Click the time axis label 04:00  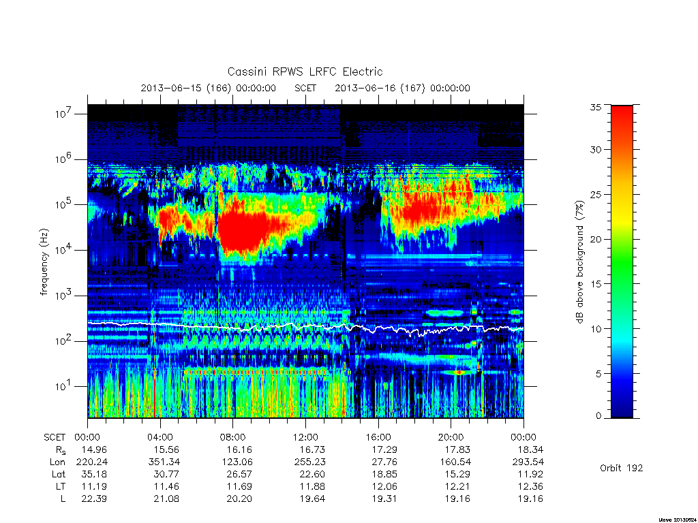click(x=160, y=437)
